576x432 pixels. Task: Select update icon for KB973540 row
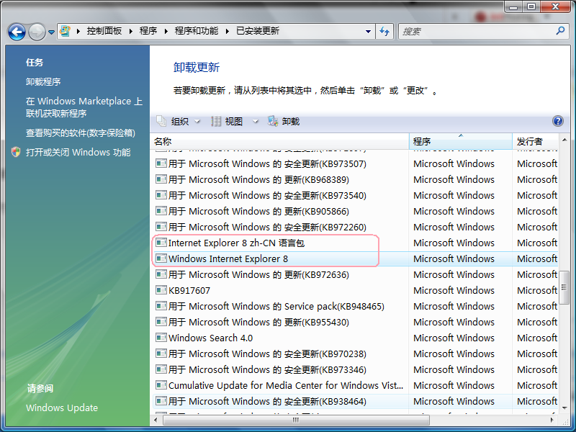pos(161,195)
